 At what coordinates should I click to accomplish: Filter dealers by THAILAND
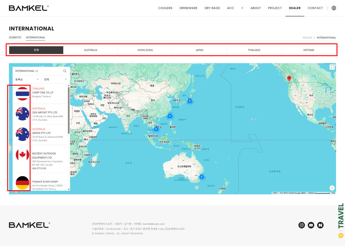pos(254,50)
